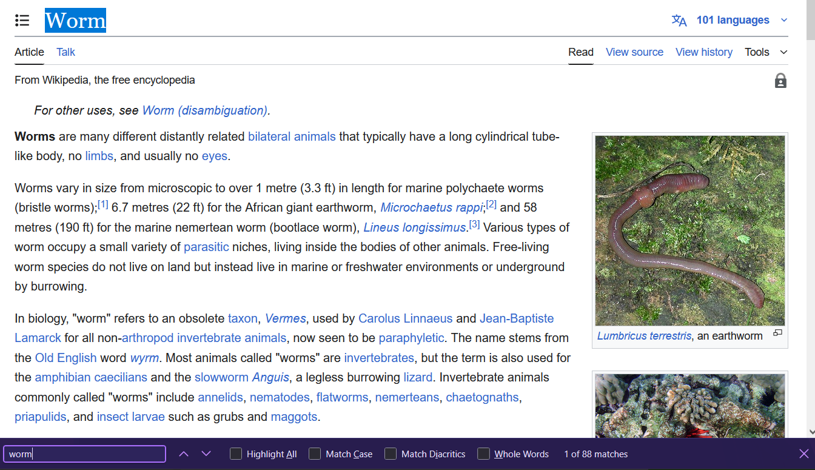The height and width of the screenshot is (470, 815).
Task: Follow the Old English link
Action: coord(66,358)
